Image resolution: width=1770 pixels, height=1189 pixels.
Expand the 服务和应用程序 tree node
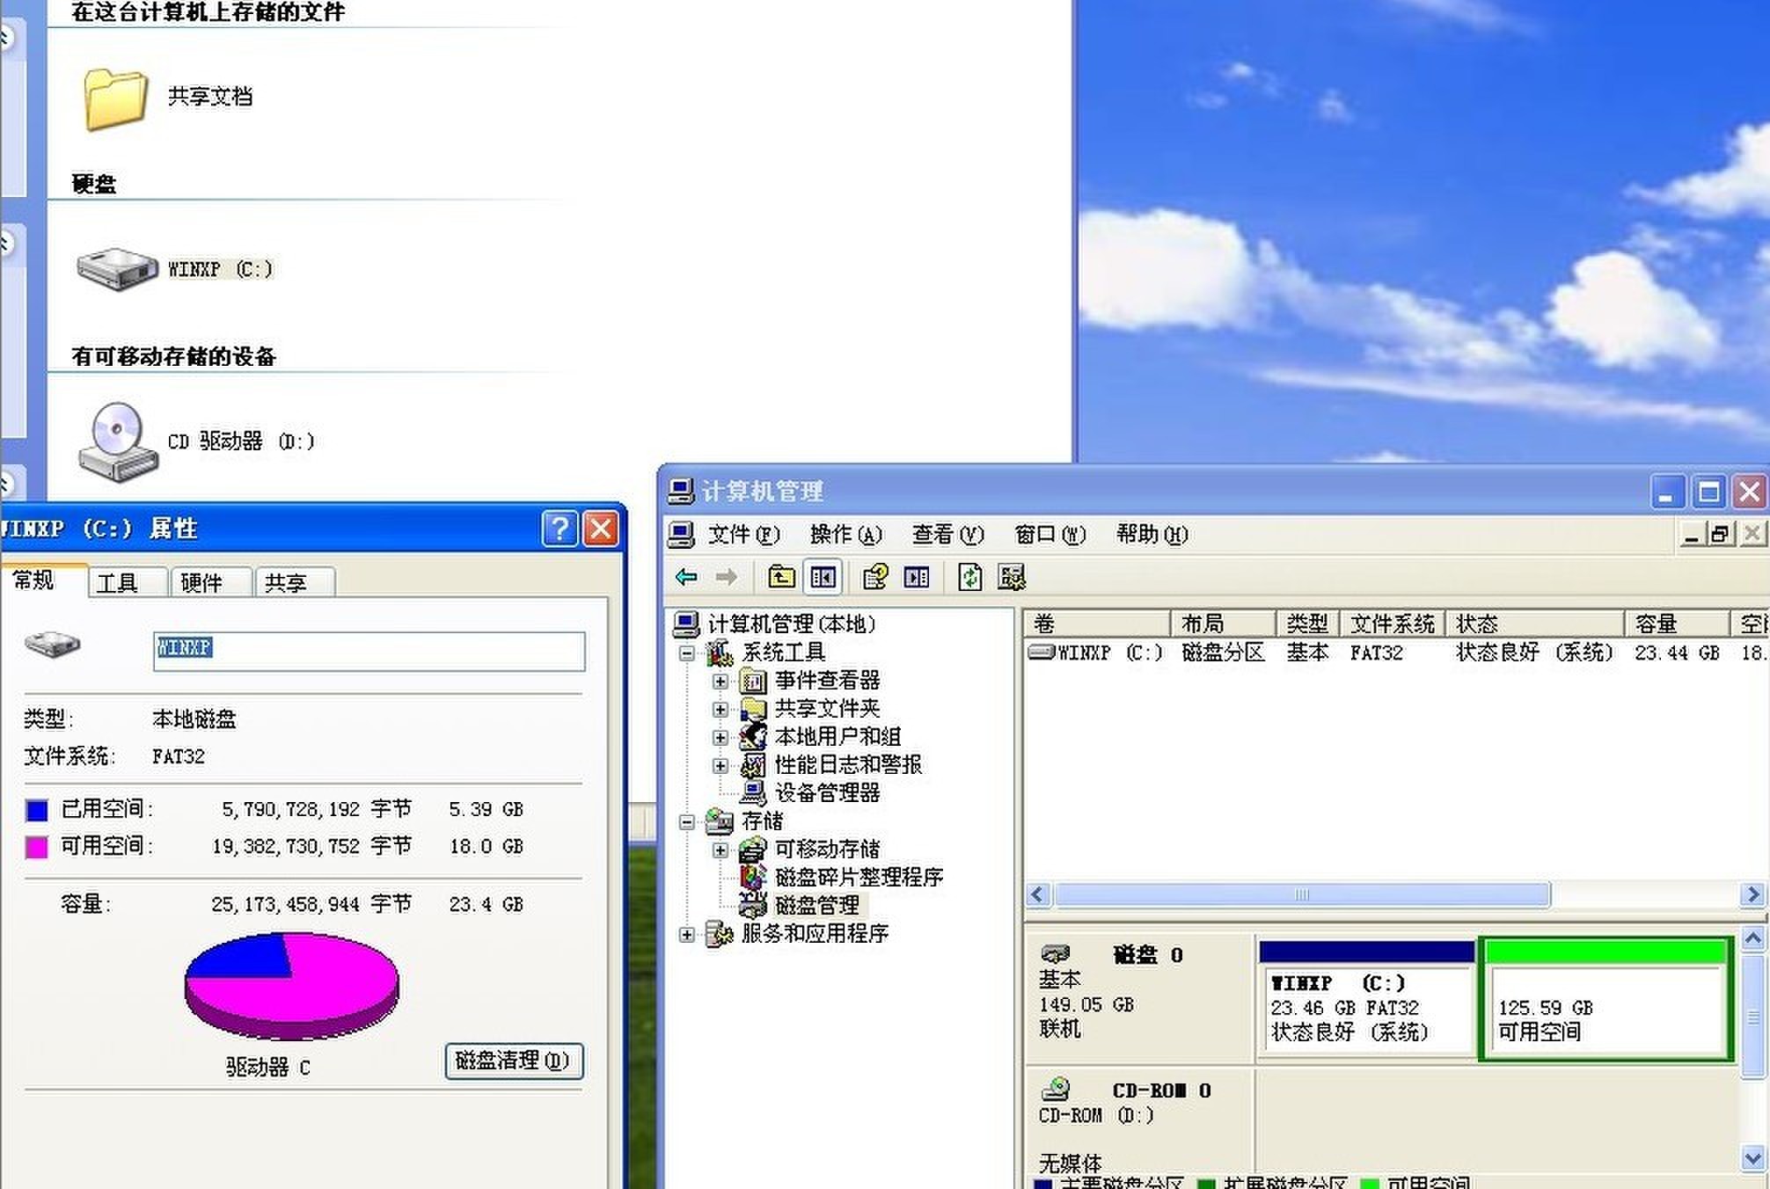pyautogui.click(x=689, y=934)
